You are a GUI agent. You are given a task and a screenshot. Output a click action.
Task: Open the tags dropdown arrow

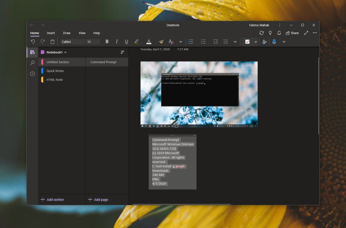tap(255, 42)
